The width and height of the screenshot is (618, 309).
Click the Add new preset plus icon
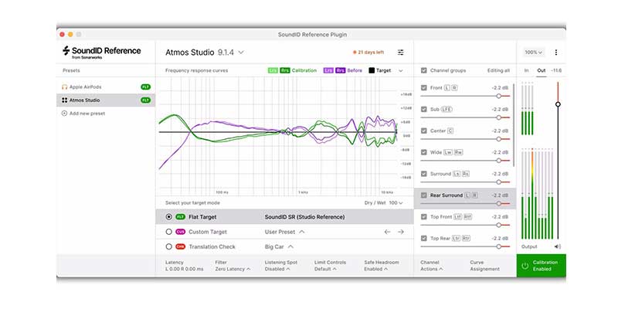click(x=64, y=114)
